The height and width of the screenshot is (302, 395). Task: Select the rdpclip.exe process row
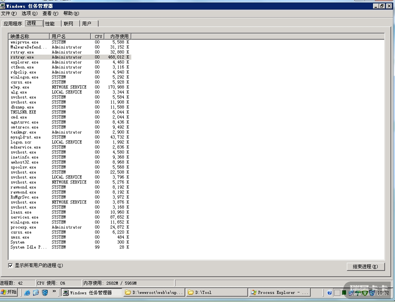pos(70,72)
